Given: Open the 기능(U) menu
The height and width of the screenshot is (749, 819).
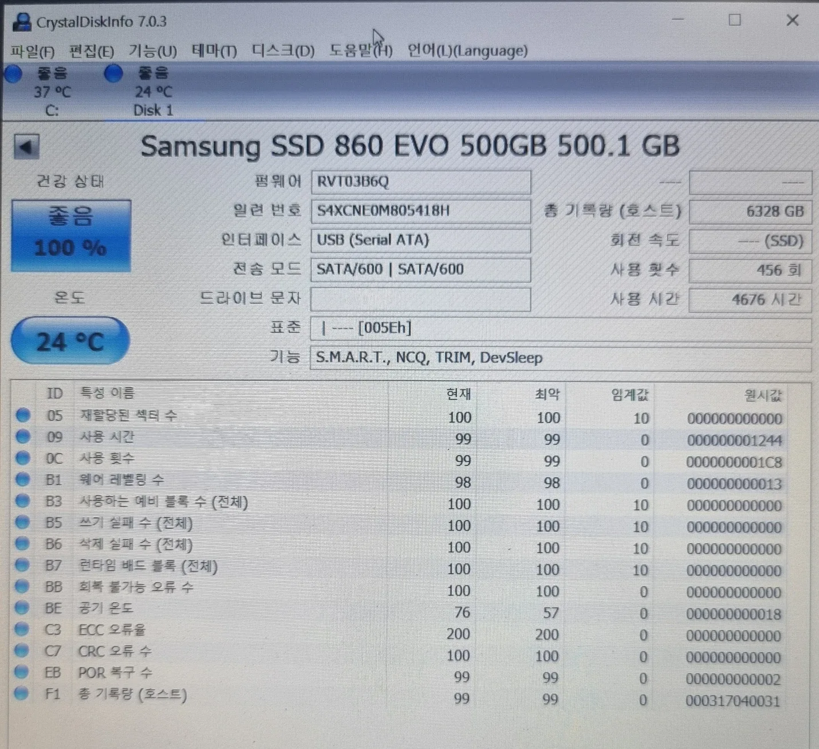Looking at the screenshot, I should (x=152, y=51).
